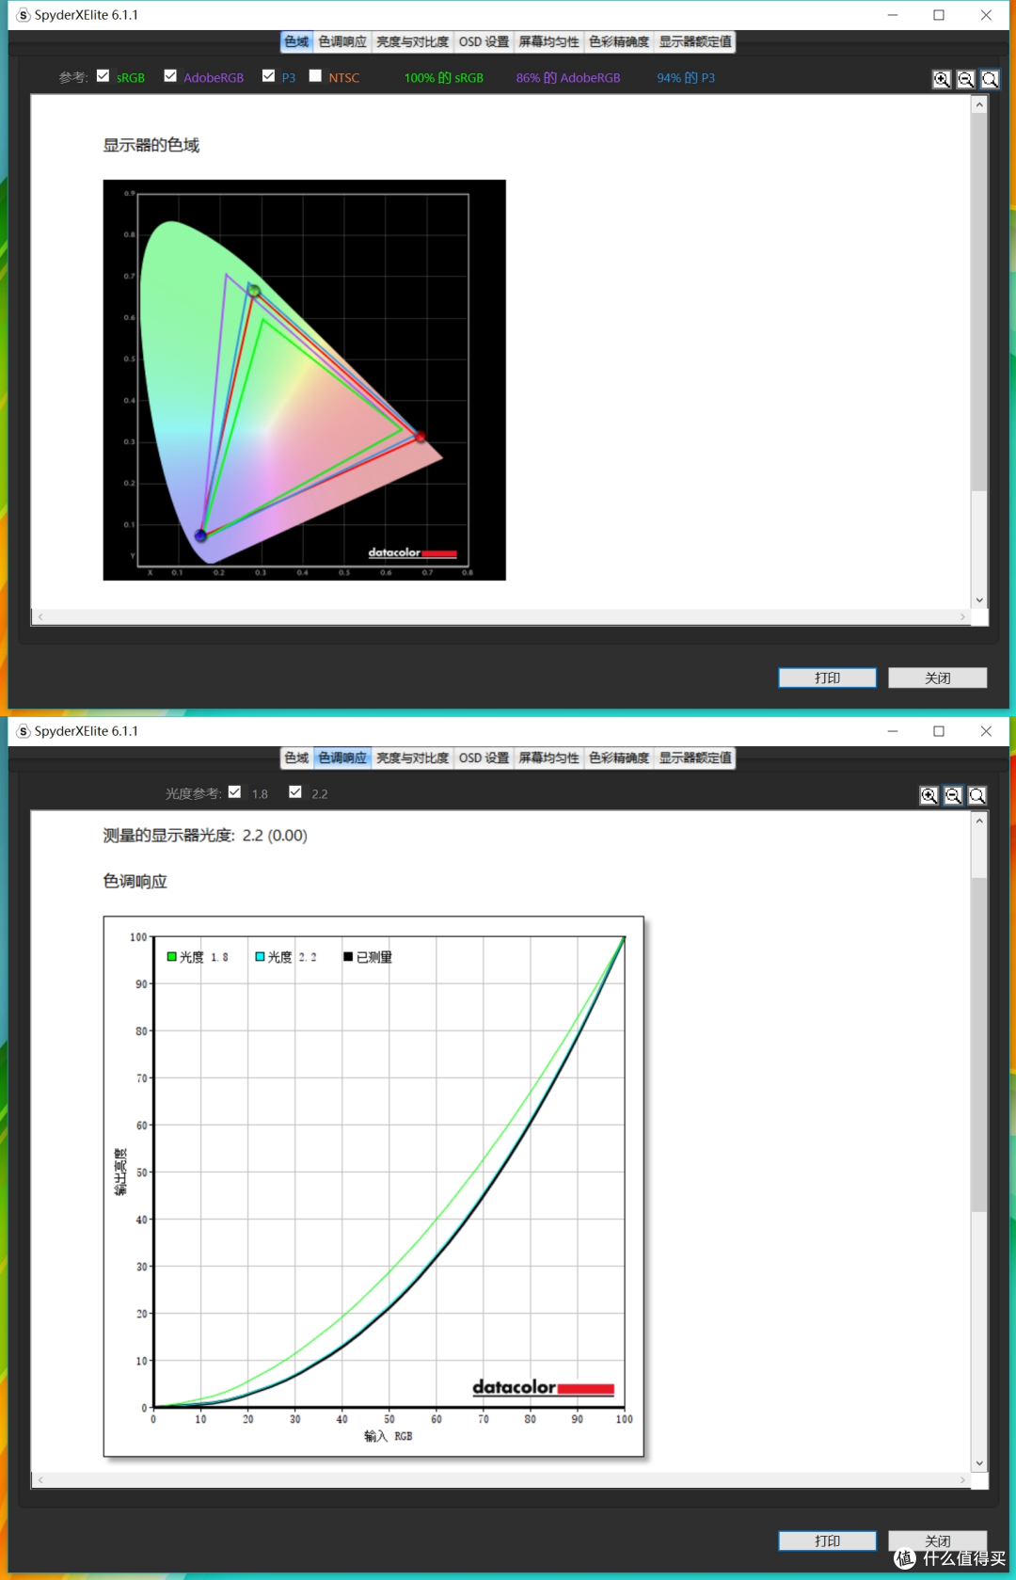Uncheck the P3 reference checkbox
This screenshot has width=1016, height=1580.
click(x=269, y=76)
